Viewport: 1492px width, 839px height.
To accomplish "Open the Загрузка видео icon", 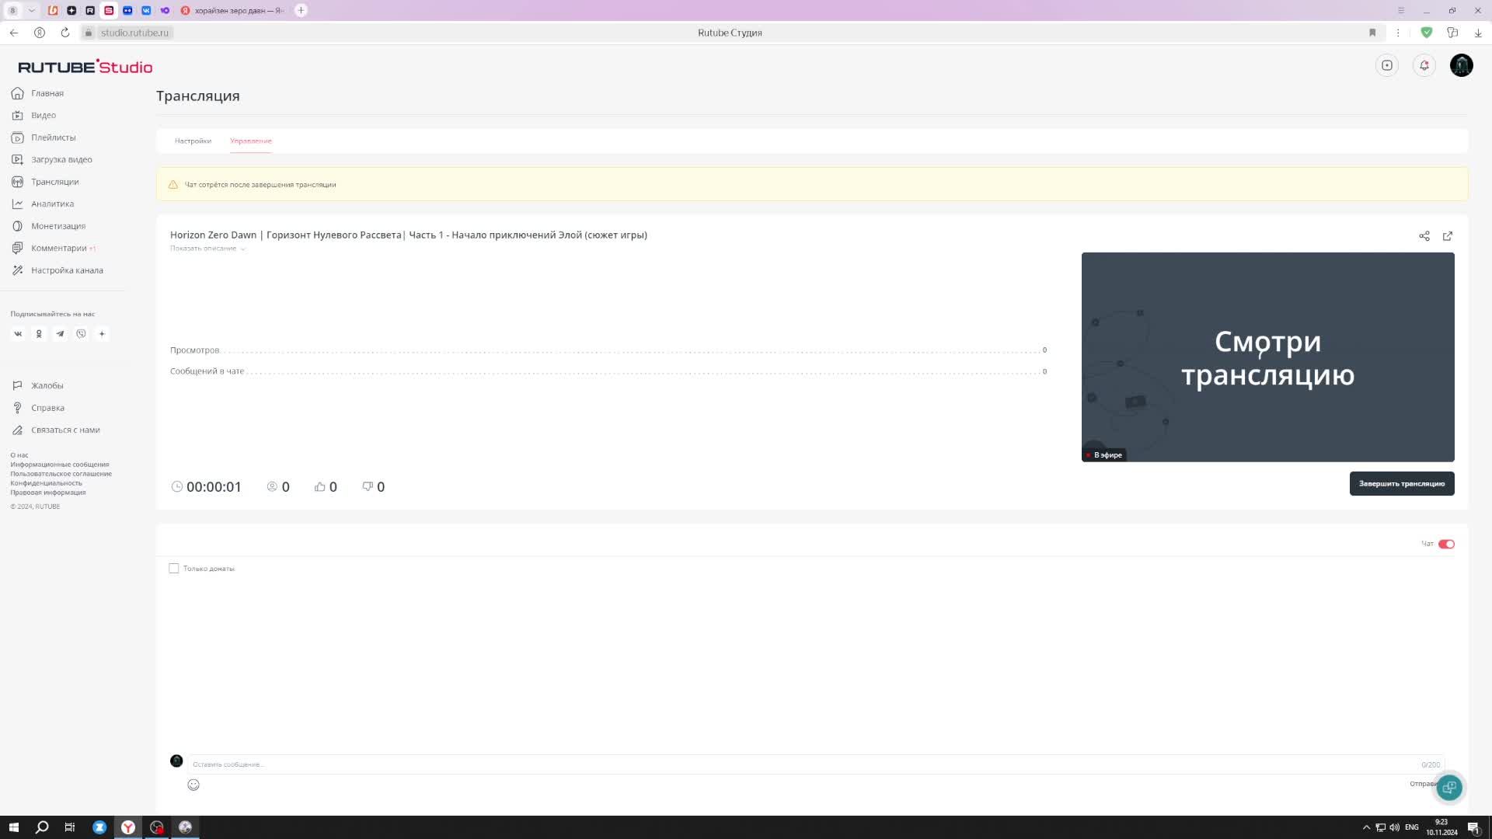I will click(17, 159).
